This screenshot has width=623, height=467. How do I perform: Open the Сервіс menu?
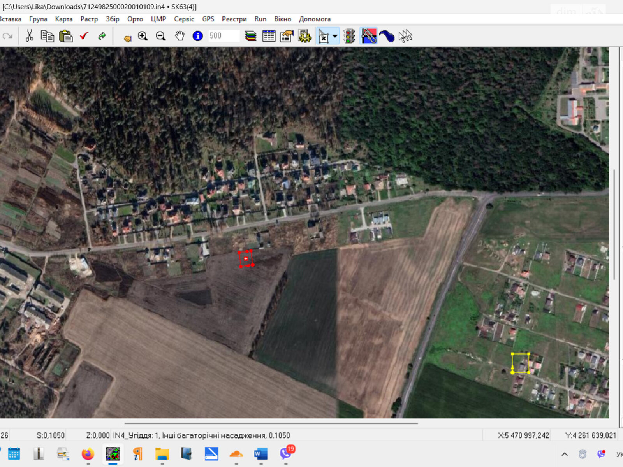[184, 19]
